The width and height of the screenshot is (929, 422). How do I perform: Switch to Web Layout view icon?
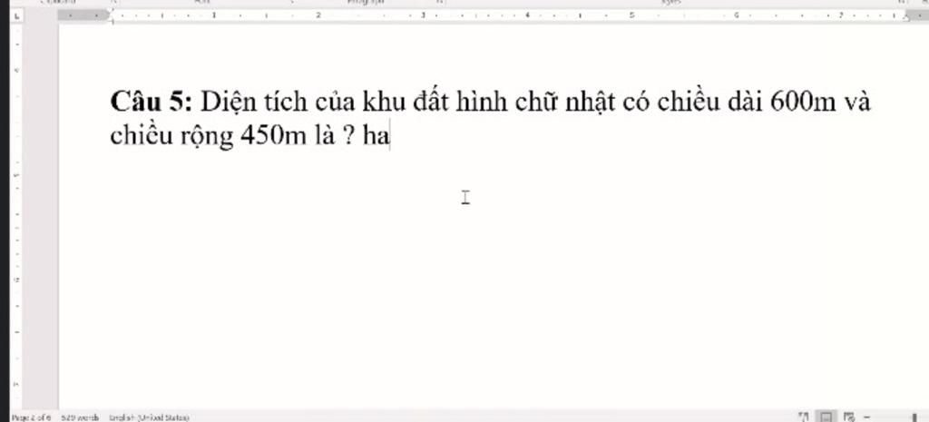click(x=849, y=417)
